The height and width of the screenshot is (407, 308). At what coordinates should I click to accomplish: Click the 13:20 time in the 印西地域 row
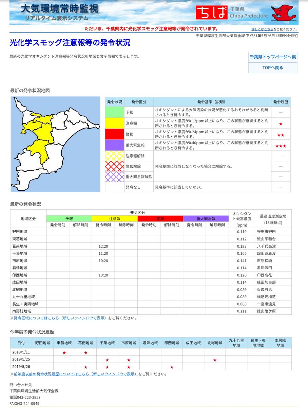[103, 275]
